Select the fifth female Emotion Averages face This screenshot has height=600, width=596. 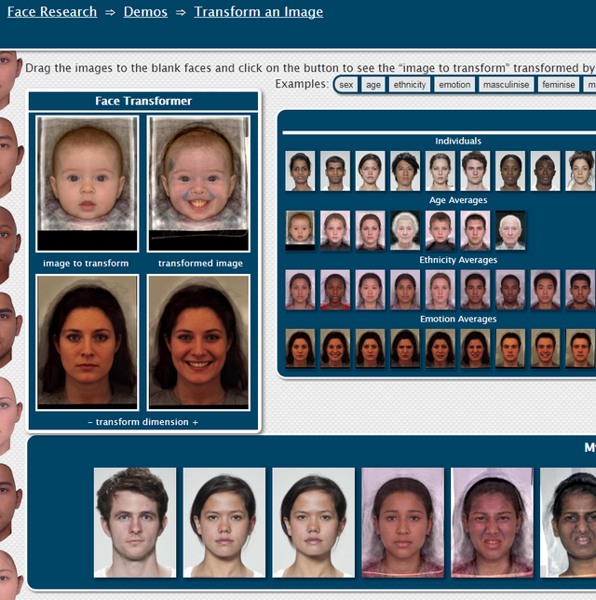click(440, 348)
